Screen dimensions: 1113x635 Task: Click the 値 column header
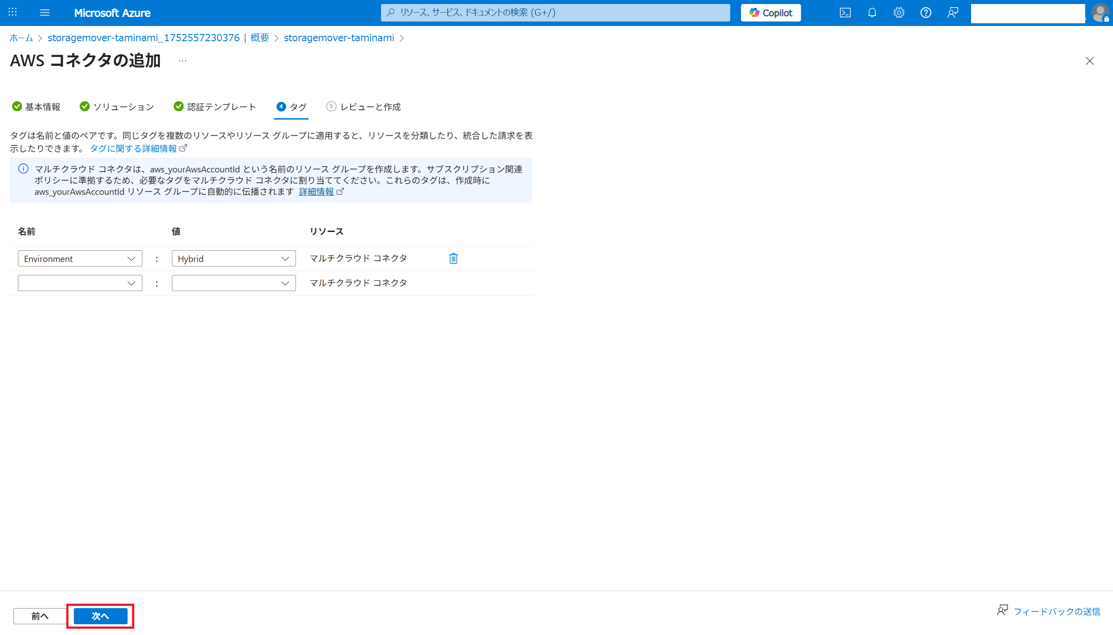pyautogui.click(x=176, y=232)
